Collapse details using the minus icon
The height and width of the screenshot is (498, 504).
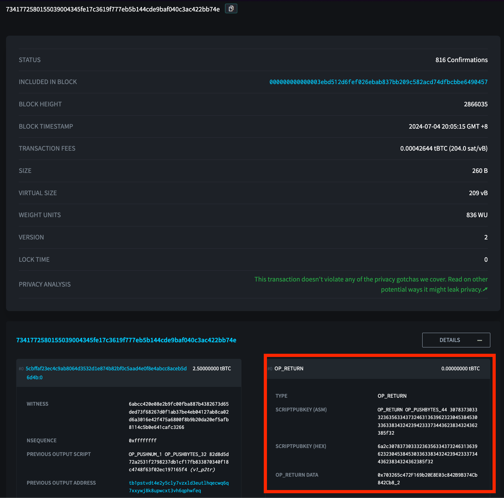pyautogui.click(x=479, y=340)
